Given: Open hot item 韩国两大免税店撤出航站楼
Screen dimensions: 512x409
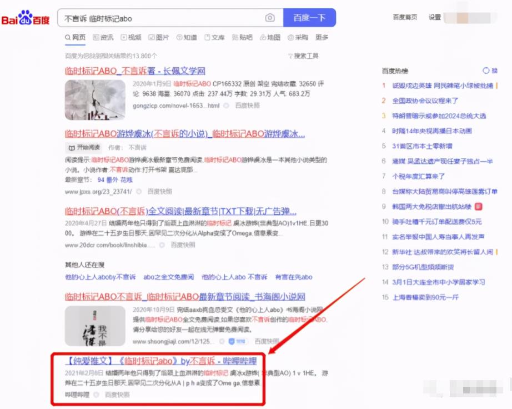Looking at the screenshot, I should pyautogui.click(x=432, y=207).
